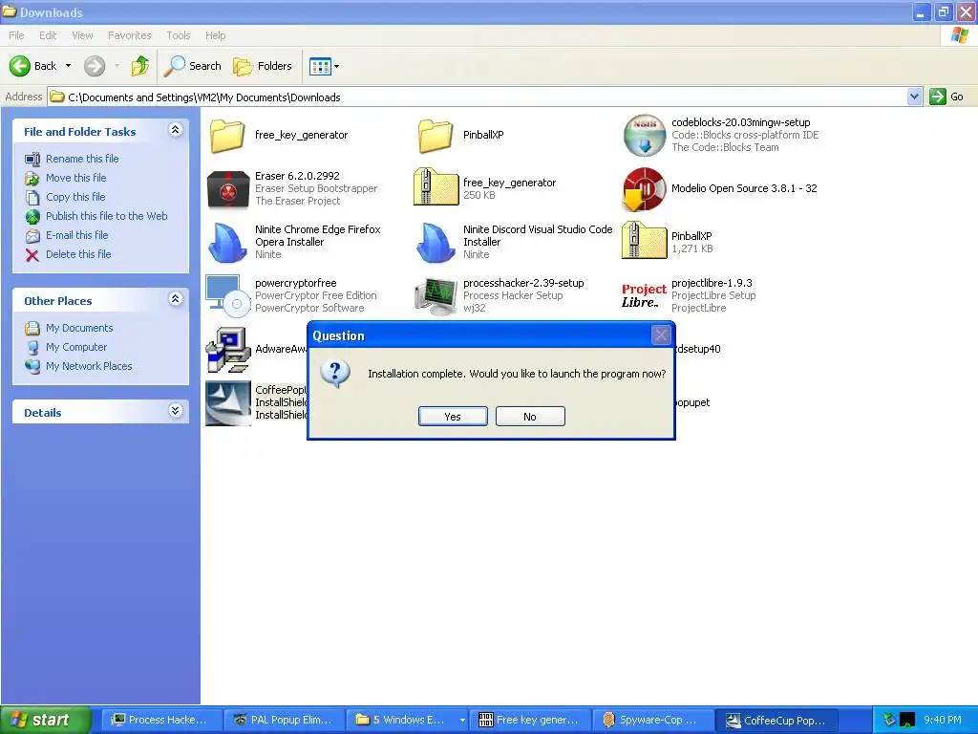Open the Views dropdown button

(x=325, y=66)
